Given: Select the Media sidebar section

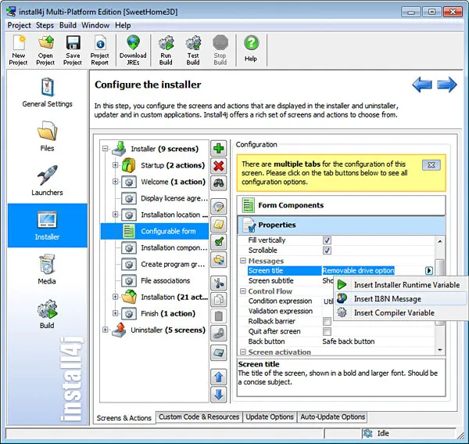Looking at the screenshot, I should tap(47, 269).
